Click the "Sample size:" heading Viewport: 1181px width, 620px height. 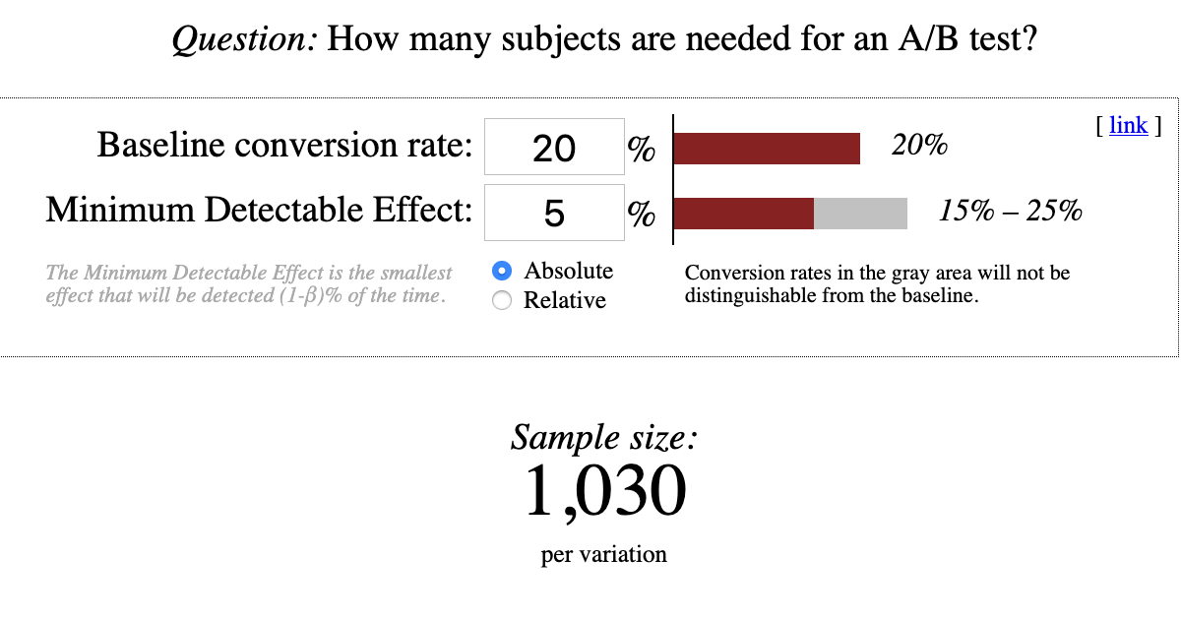[604, 437]
